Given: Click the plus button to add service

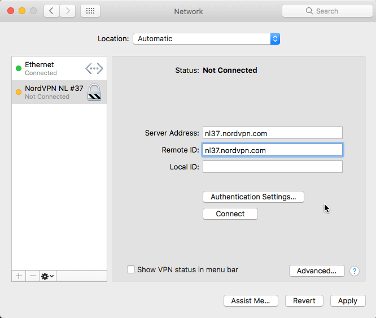Looking at the screenshot, I should (19, 276).
